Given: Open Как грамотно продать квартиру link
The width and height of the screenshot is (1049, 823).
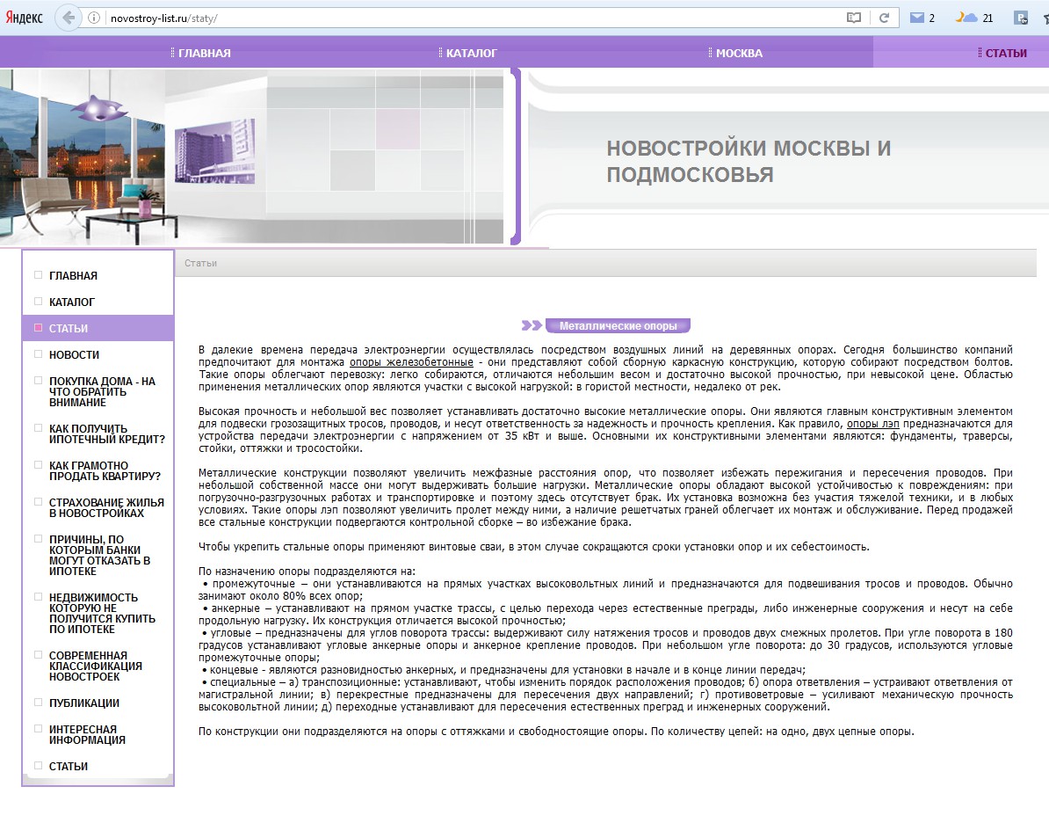Looking at the screenshot, I should [x=105, y=470].
